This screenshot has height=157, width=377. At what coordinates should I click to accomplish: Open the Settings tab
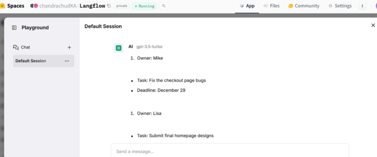[x=340, y=6]
